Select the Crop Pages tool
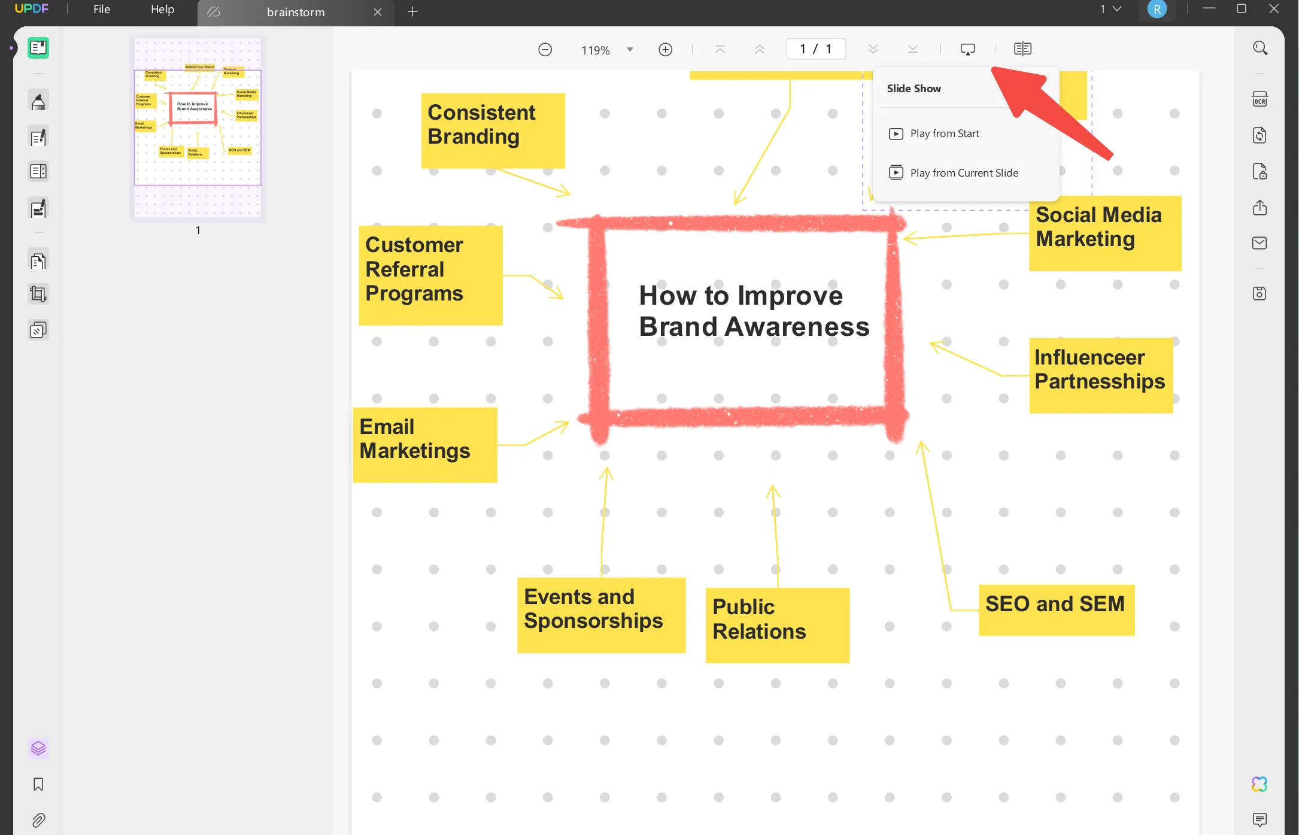This screenshot has width=1299, height=835. click(x=38, y=293)
